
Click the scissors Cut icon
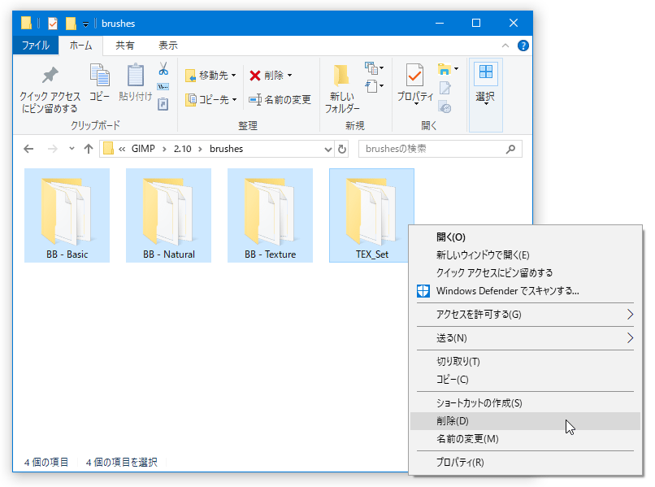tap(163, 69)
